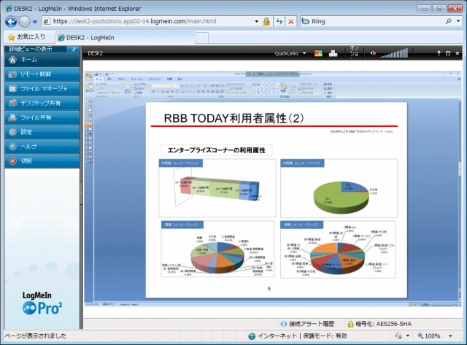
Task: Open the recent pages dropdown next to the forward button
Action: pos(35,22)
